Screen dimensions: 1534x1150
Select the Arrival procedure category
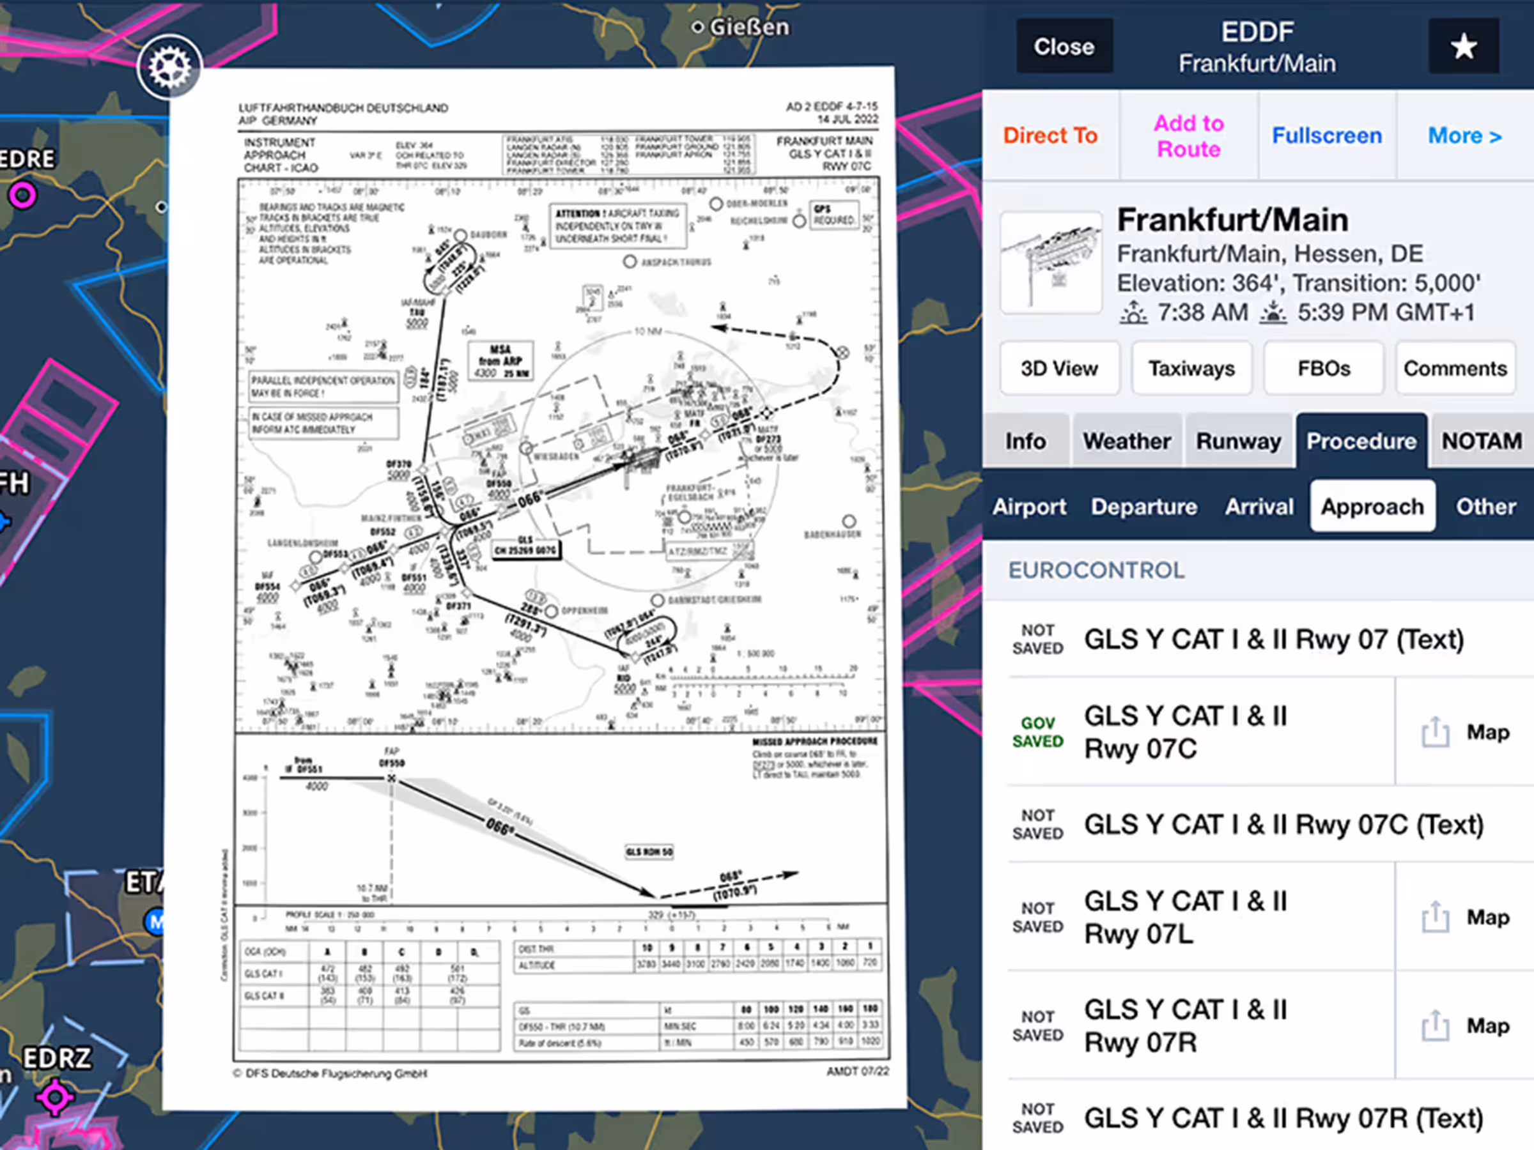point(1259,507)
